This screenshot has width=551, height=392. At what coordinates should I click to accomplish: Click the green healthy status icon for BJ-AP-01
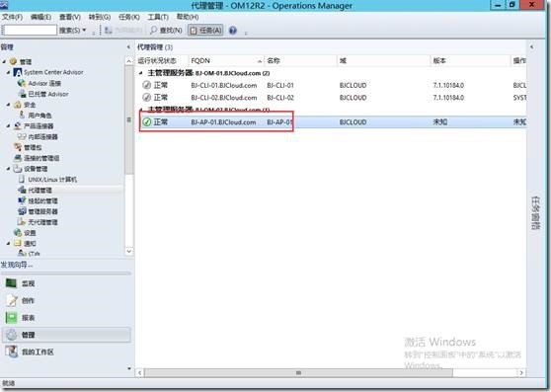point(147,121)
